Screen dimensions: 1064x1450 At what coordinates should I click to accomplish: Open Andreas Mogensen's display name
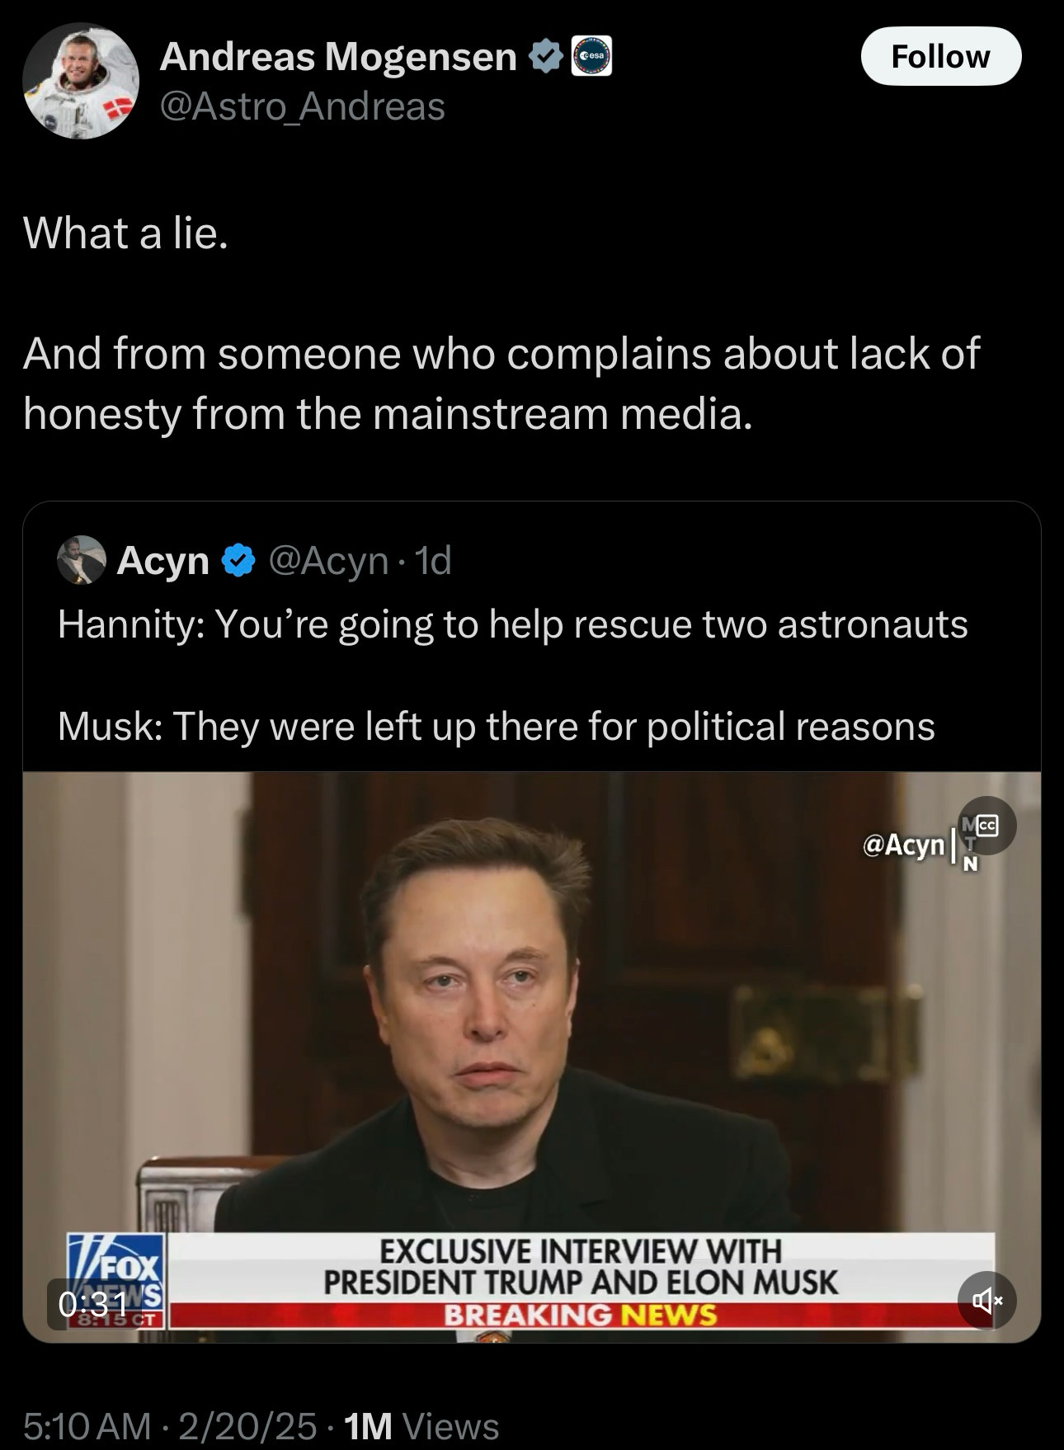[338, 56]
